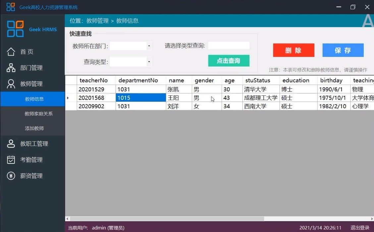This screenshot has height=232, width=374.
Task: Click the age column header
Action: 232,80
